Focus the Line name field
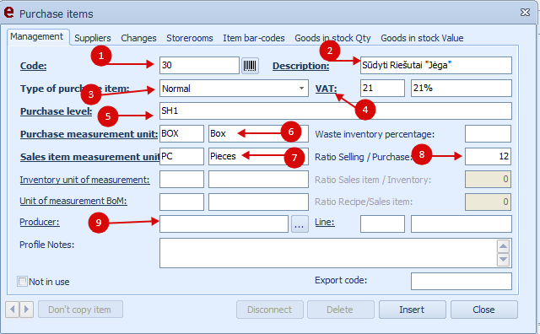Image resolution: width=540 pixels, height=334 pixels. (462, 224)
